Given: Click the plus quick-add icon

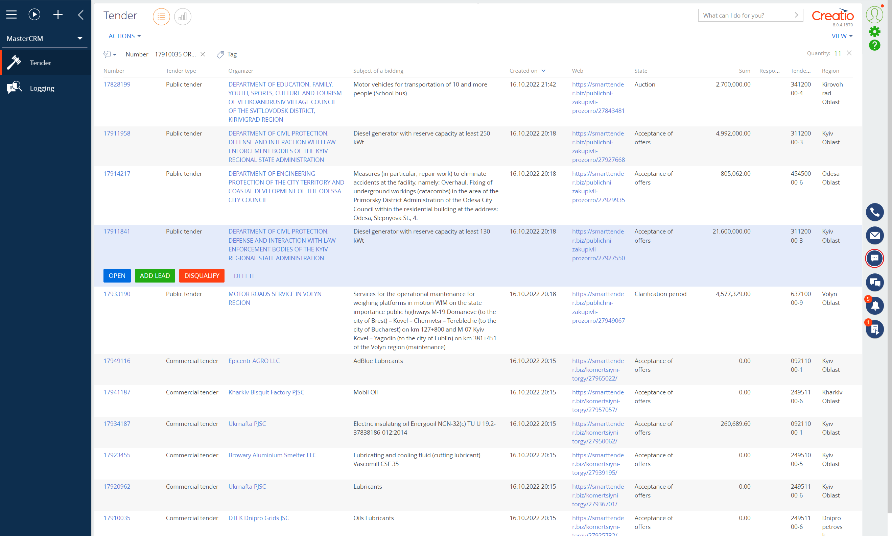Looking at the screenshot, I should (x=58, y=15).
